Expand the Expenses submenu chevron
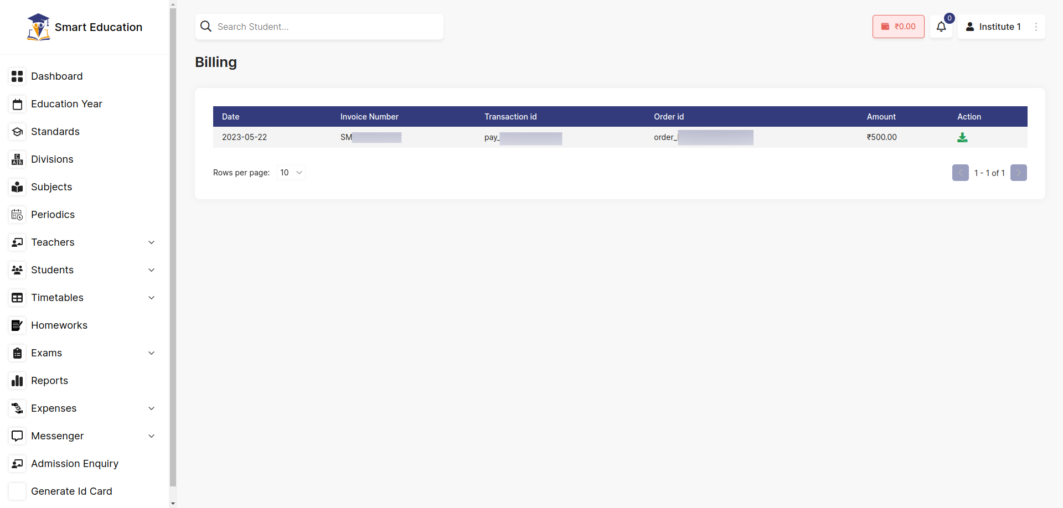 pos(151,408)
